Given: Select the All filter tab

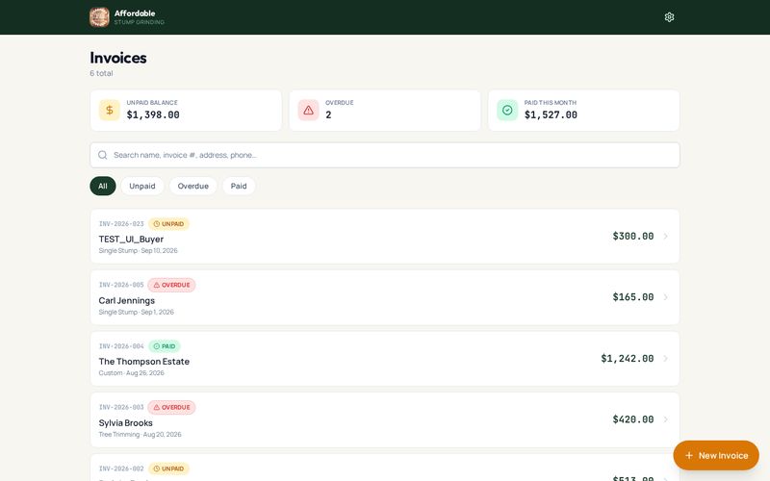Looking at the screenshot, I should point(103,186).
